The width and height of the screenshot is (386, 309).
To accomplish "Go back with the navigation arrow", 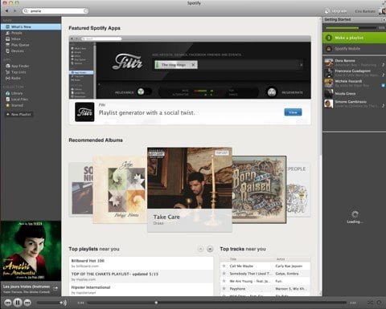I will click(7, 11).
